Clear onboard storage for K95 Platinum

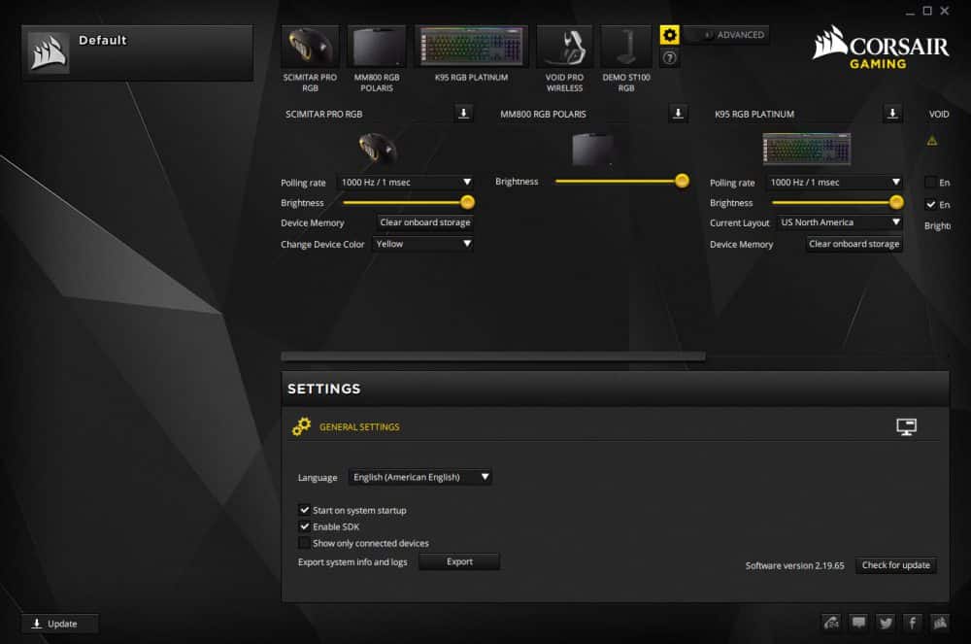click(x=854, y=244)
